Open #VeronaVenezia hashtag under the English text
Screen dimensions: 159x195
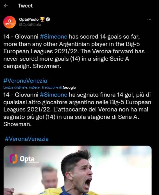pos(25,81)
